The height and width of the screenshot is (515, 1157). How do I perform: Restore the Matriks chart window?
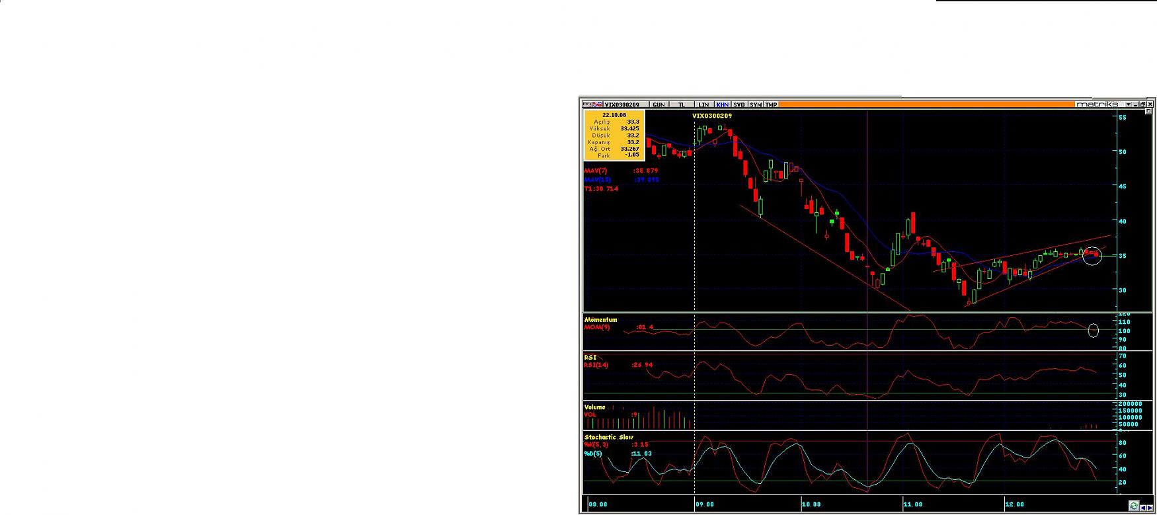1142,104
